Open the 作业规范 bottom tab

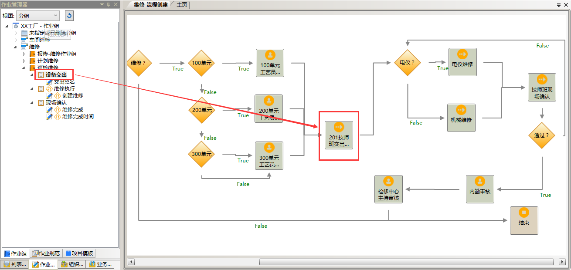point(48,253)
